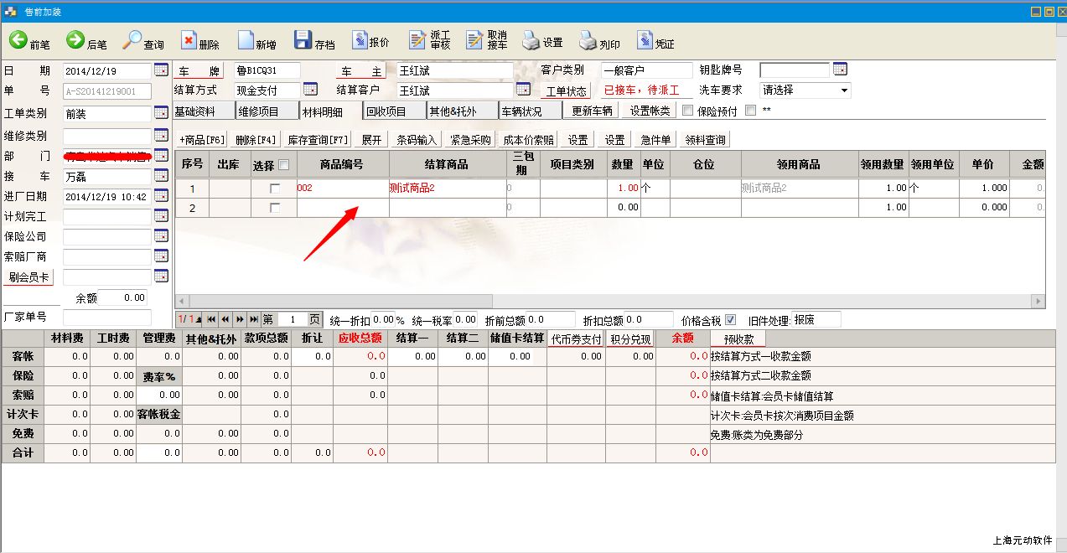Image resolution: width=1067 pixels, height=553 pixels.
Task: Toggle the 价格含税 checkbox
Action: click(730, 320)
